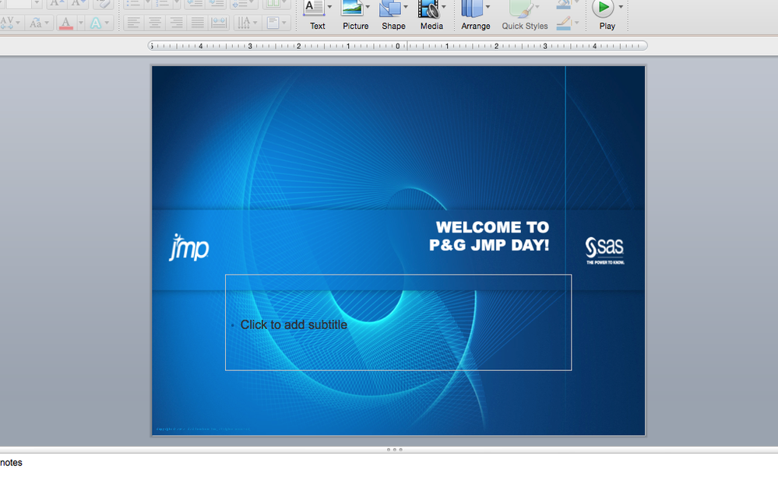Click the line spacing icon
This screenshot has width=778, height=487.
pyautogui.click(x=241, y=4)
